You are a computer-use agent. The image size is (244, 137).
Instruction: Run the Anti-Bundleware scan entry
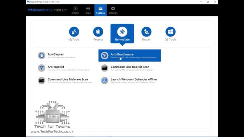pos(130,56)
